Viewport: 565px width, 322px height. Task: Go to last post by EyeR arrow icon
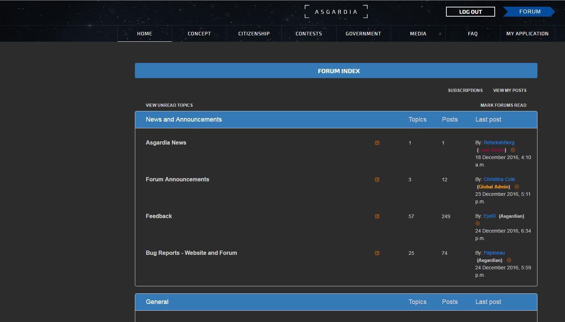pyautogui.click(x=478, y=223)
